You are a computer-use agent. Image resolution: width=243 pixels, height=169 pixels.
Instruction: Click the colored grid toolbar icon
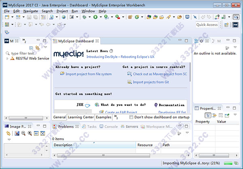click(x=7, y=25)
